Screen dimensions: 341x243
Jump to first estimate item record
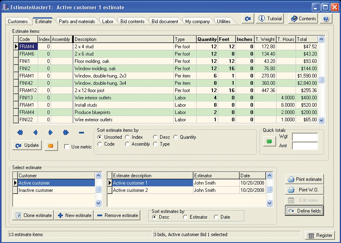pyautogui.click(x=20, y=133)
